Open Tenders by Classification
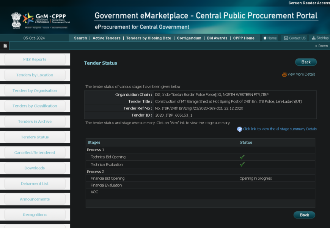This screenshot has width=330, height=228. tap(35, 106)
